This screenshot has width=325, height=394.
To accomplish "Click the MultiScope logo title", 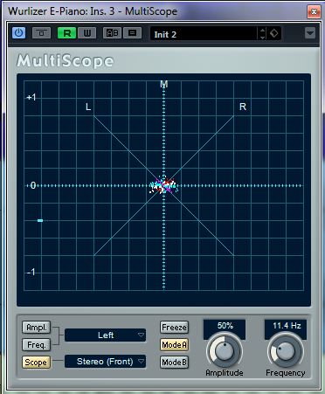I will point(65,61).
